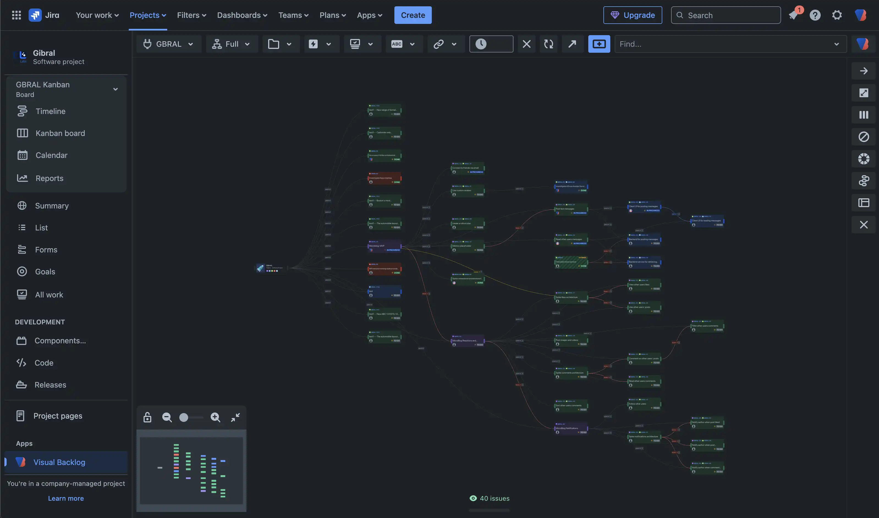Open the user profile avatar
This screenshot has width=879, height=518.
tap(860, 15)
